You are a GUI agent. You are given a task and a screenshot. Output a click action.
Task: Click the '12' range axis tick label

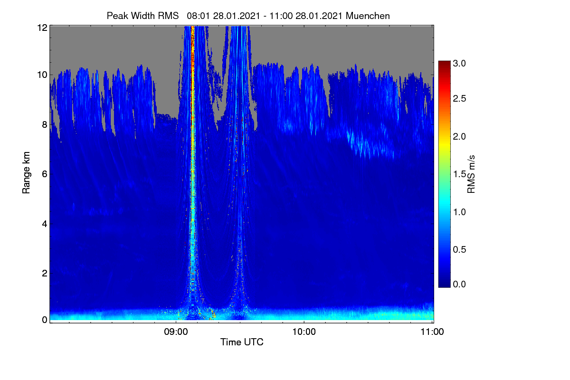42,28
